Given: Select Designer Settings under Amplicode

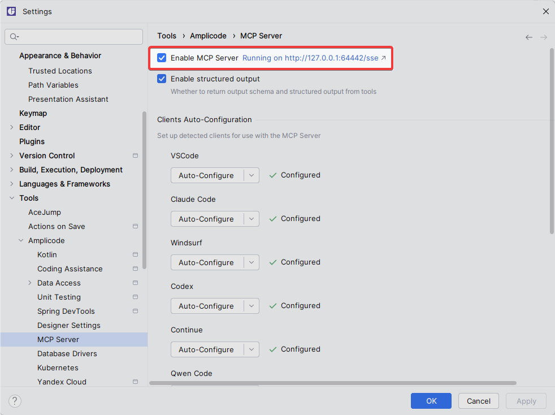Looking at the screenshot, I should pyautogui.click(x=69, y=326).
